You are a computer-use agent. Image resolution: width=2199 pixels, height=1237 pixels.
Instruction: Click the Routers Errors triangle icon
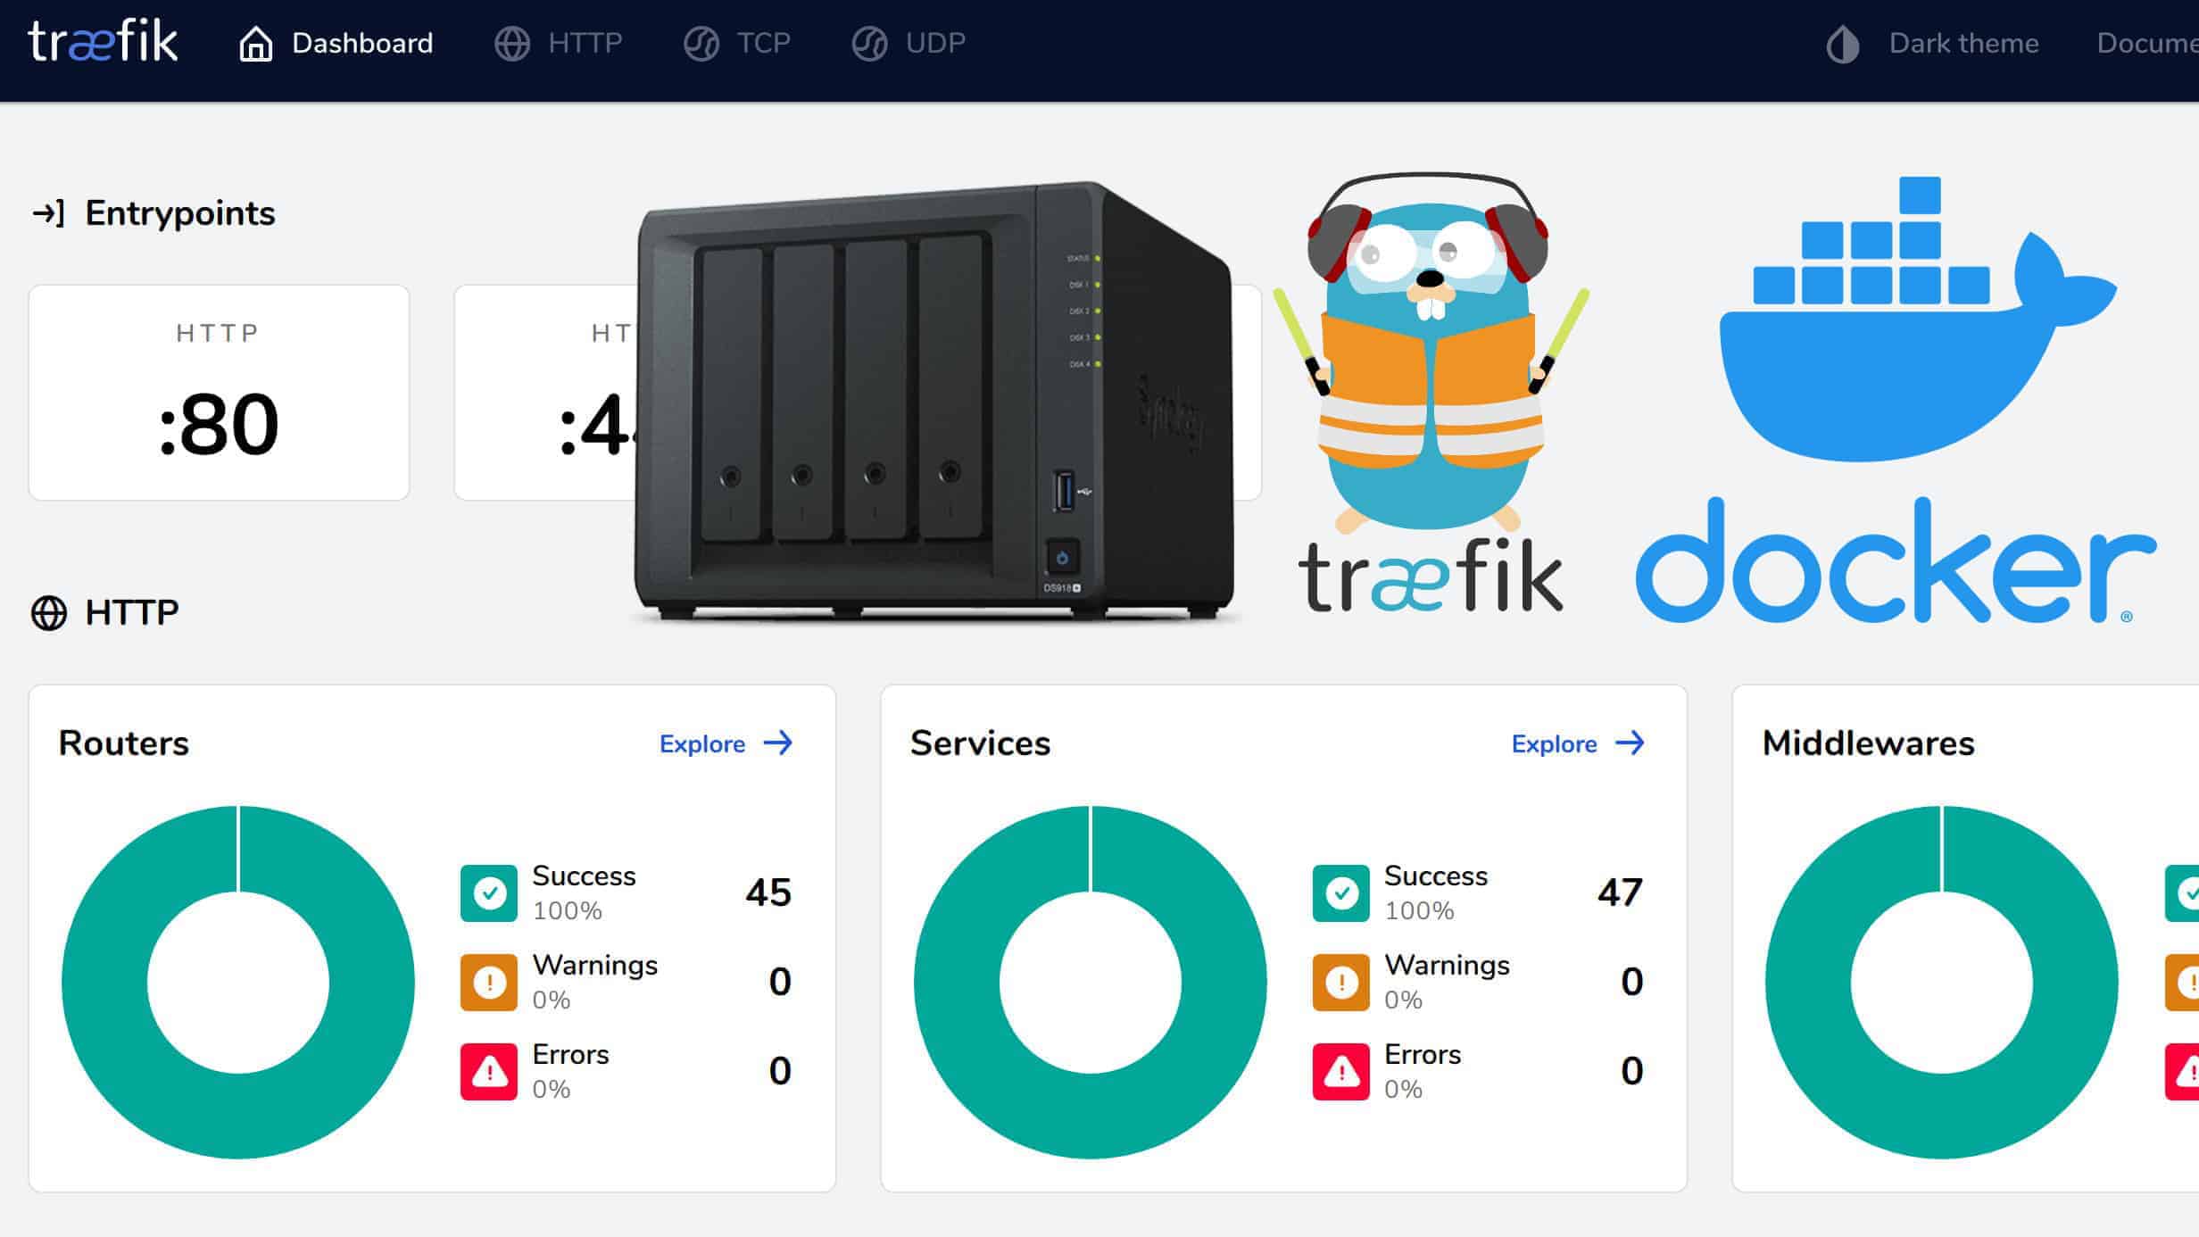pyautogui.click(x=489, y=1071)
